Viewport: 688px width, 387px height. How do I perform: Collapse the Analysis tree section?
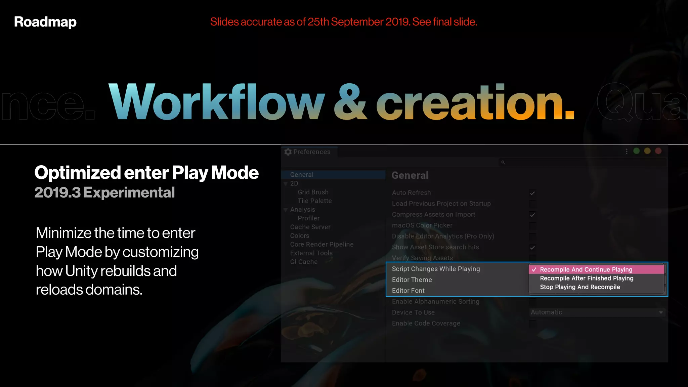pos(286,210)
